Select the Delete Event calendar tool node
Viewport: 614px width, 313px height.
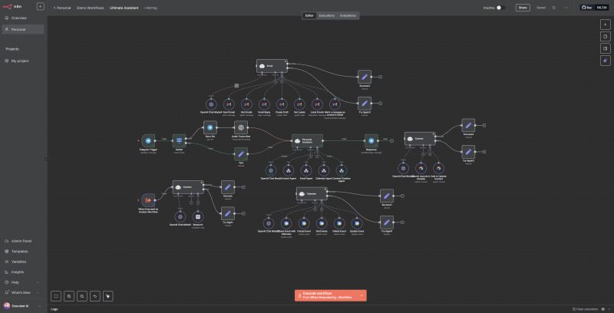click(339, 223)
